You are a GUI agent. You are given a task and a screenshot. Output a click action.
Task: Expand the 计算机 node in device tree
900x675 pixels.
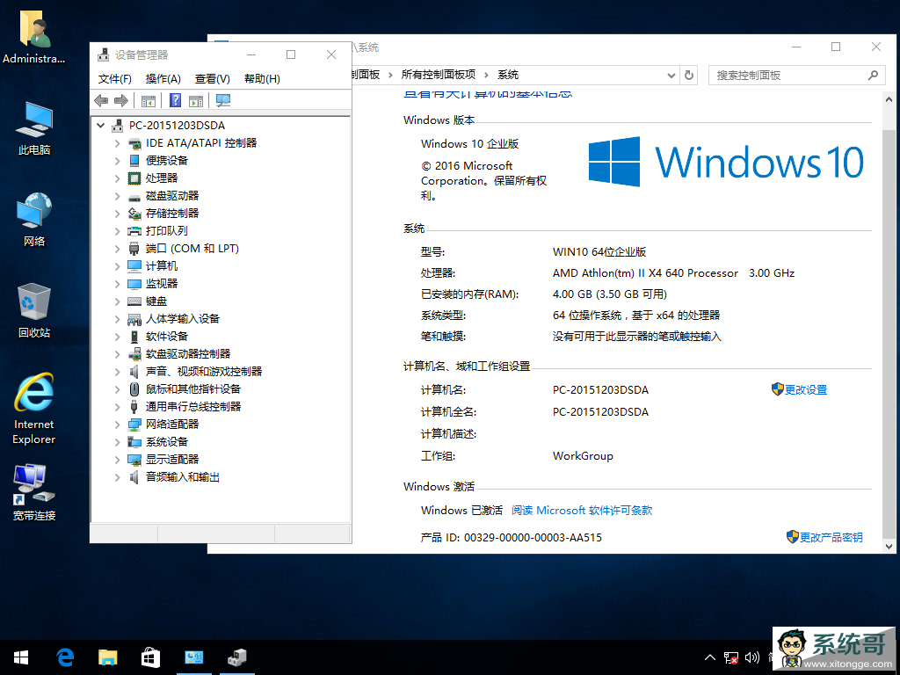point(117,266)
